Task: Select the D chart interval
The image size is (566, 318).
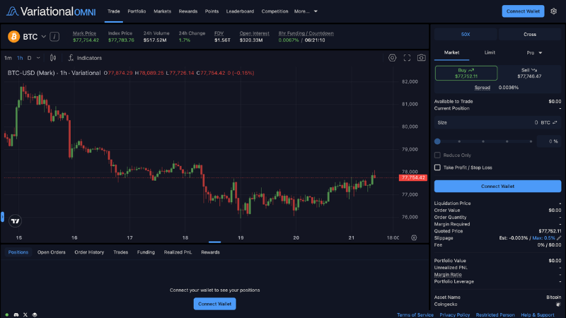Action: coord(30,58)
